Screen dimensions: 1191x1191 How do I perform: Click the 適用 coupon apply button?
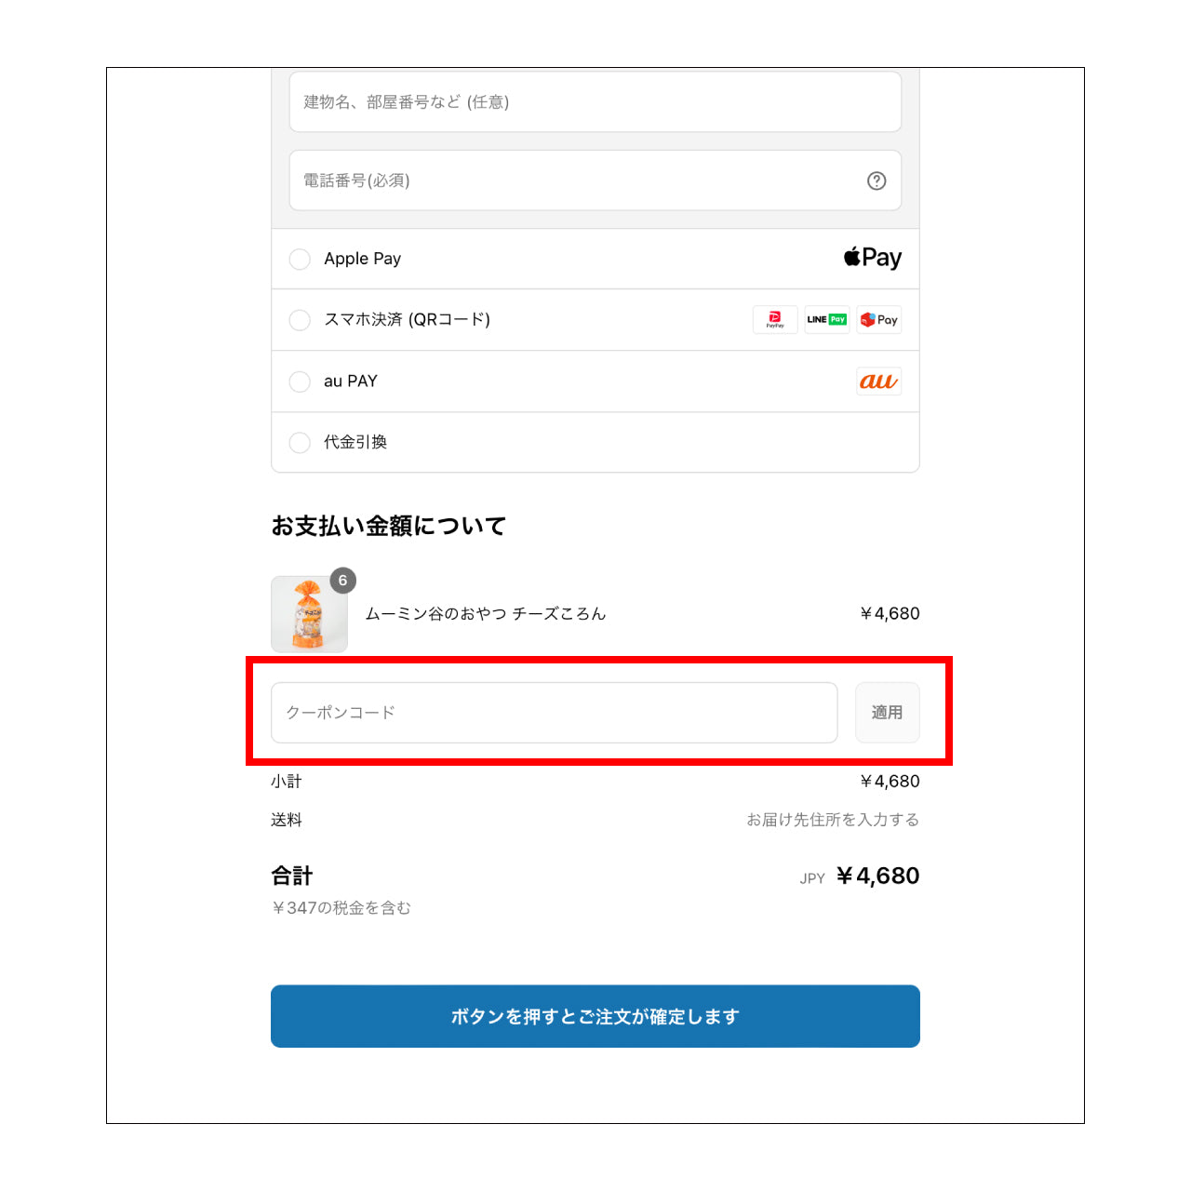(x=888, y=713)
